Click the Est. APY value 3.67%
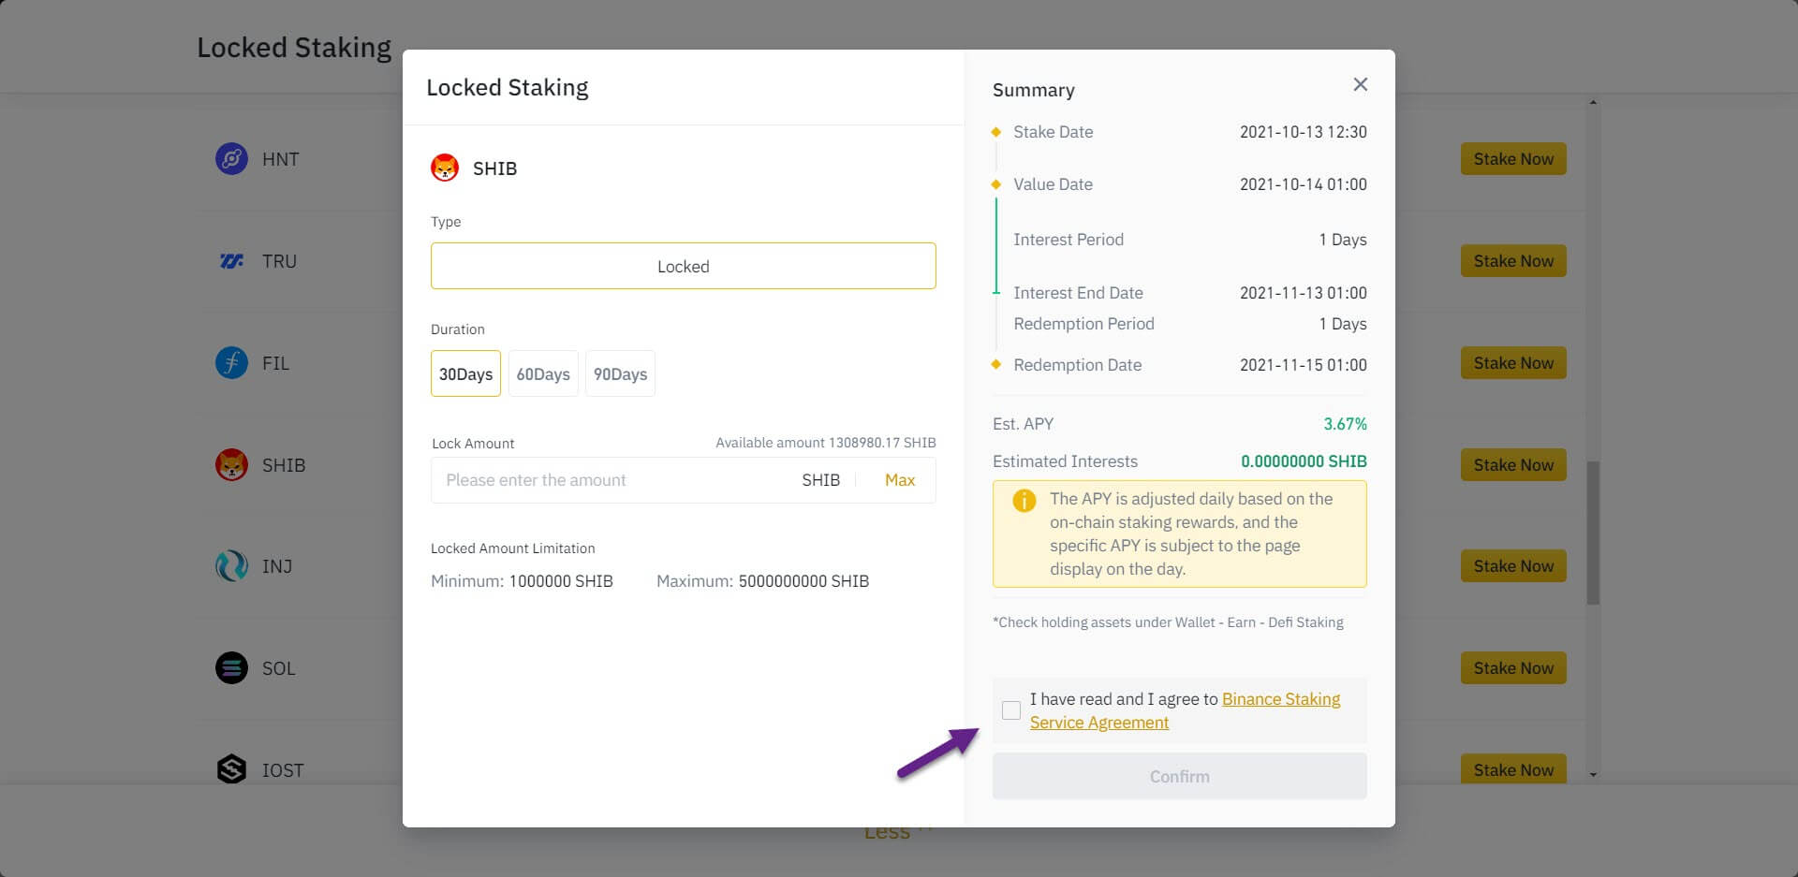1798x877 pixels. coord(1345,424)
